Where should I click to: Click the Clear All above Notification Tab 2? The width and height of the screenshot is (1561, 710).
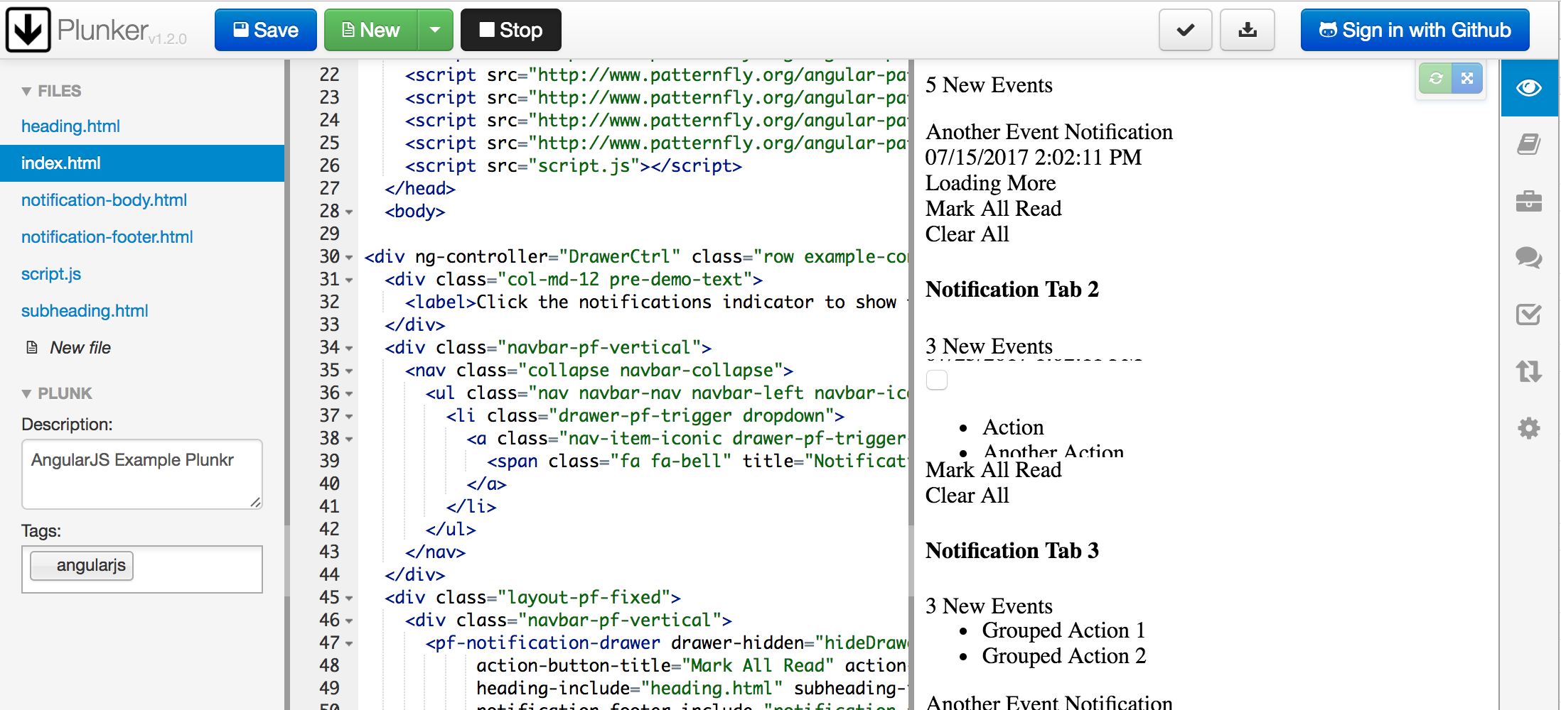[967, 234]
